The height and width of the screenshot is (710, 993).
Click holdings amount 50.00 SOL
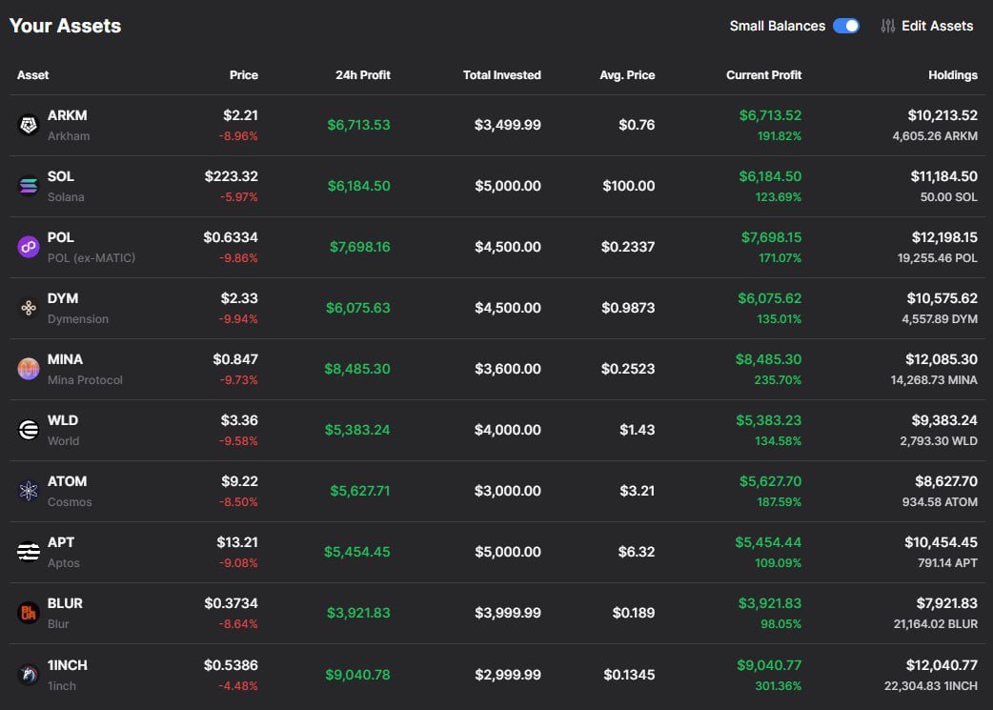click(x=948, y=197)
